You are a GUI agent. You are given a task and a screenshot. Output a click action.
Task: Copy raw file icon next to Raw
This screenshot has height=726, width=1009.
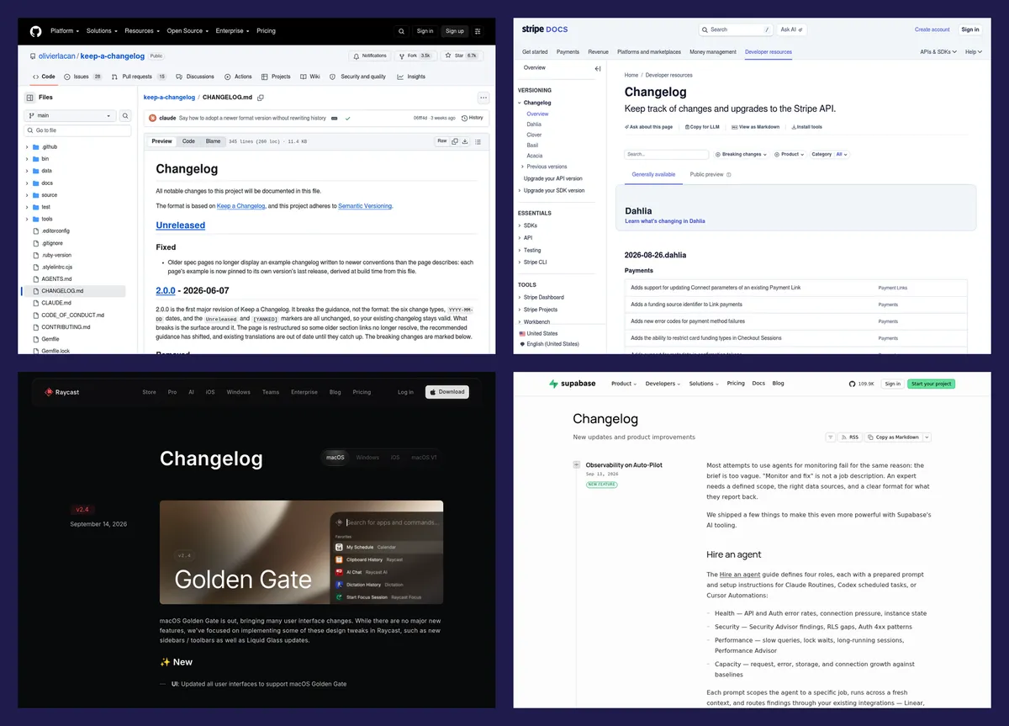(455, 141)
